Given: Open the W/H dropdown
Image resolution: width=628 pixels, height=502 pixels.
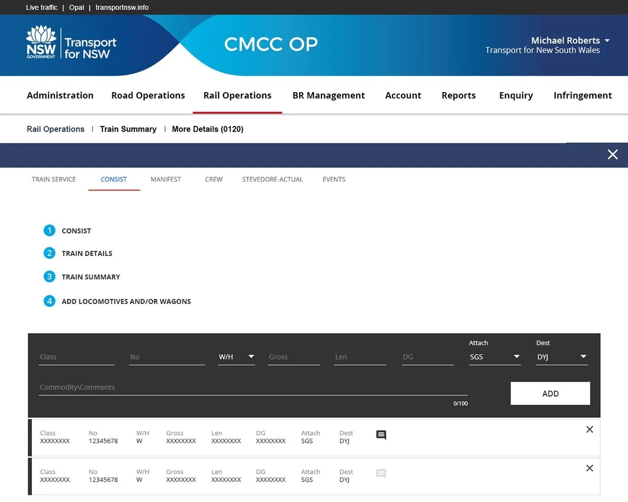Looking at the screenshot, I should 237,357.
